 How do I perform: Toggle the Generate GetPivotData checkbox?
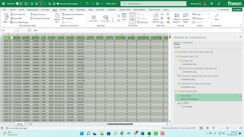coord(58,4)
